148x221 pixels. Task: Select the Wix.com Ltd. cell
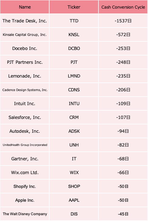(x=24, y=173)
